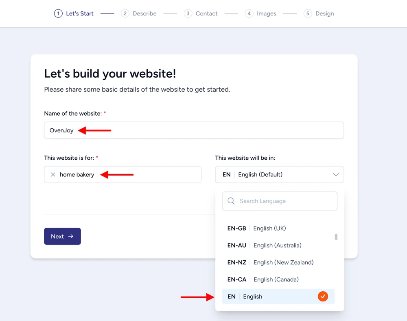Click the step 4 Images circle icon
The width and height of the screenshot is (407, 321).
tap(249, 13)
